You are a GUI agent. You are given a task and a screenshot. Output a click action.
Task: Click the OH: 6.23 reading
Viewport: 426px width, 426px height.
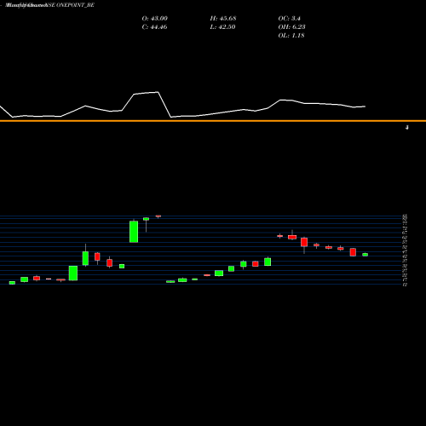pyautogui.click(x=291, y=27)
